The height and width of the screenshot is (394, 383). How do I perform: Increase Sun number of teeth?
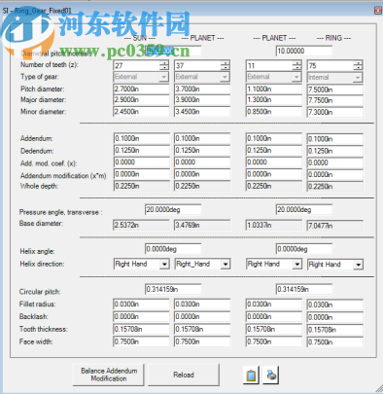tap(164, 63)
